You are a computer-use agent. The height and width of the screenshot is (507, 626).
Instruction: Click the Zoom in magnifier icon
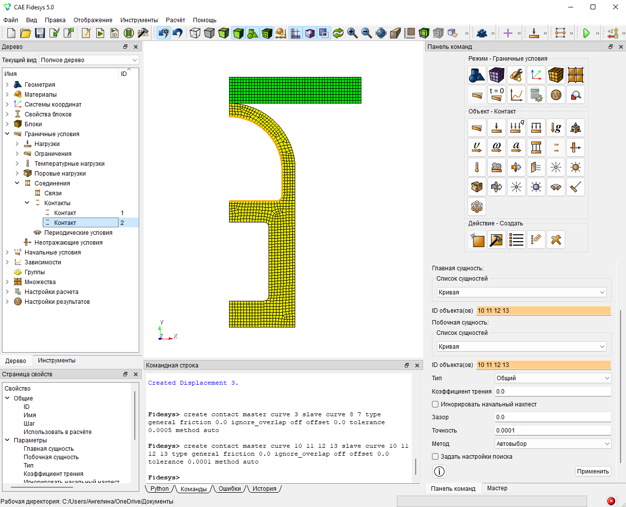pos(352,33)
